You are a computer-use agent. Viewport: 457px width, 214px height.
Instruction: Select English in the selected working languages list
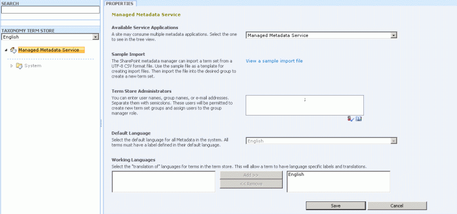(x=296, y=175)
